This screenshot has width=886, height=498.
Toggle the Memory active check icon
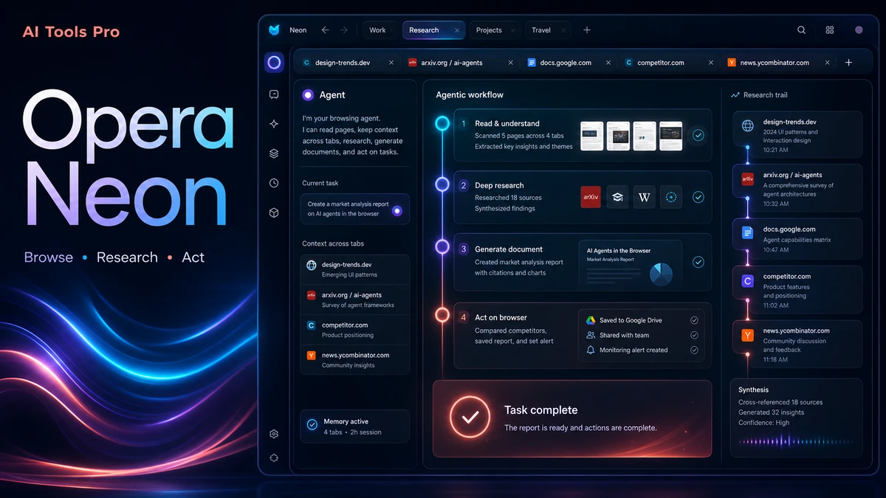pyautogui.click(x=312, y=425)
